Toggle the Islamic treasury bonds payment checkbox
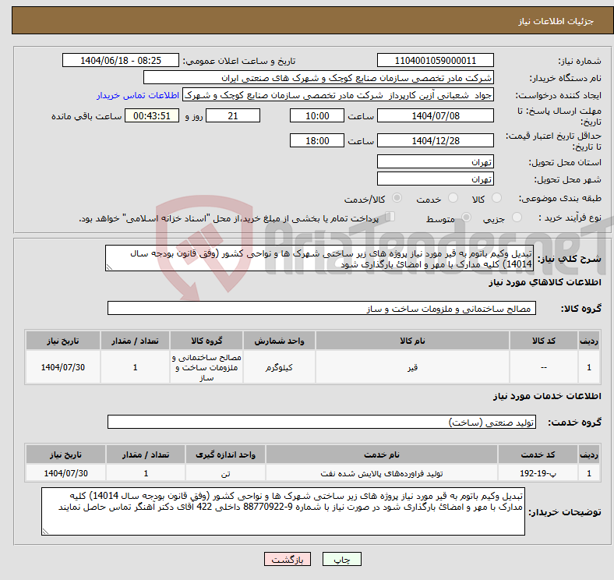614x580 pixels. [390, 217]
